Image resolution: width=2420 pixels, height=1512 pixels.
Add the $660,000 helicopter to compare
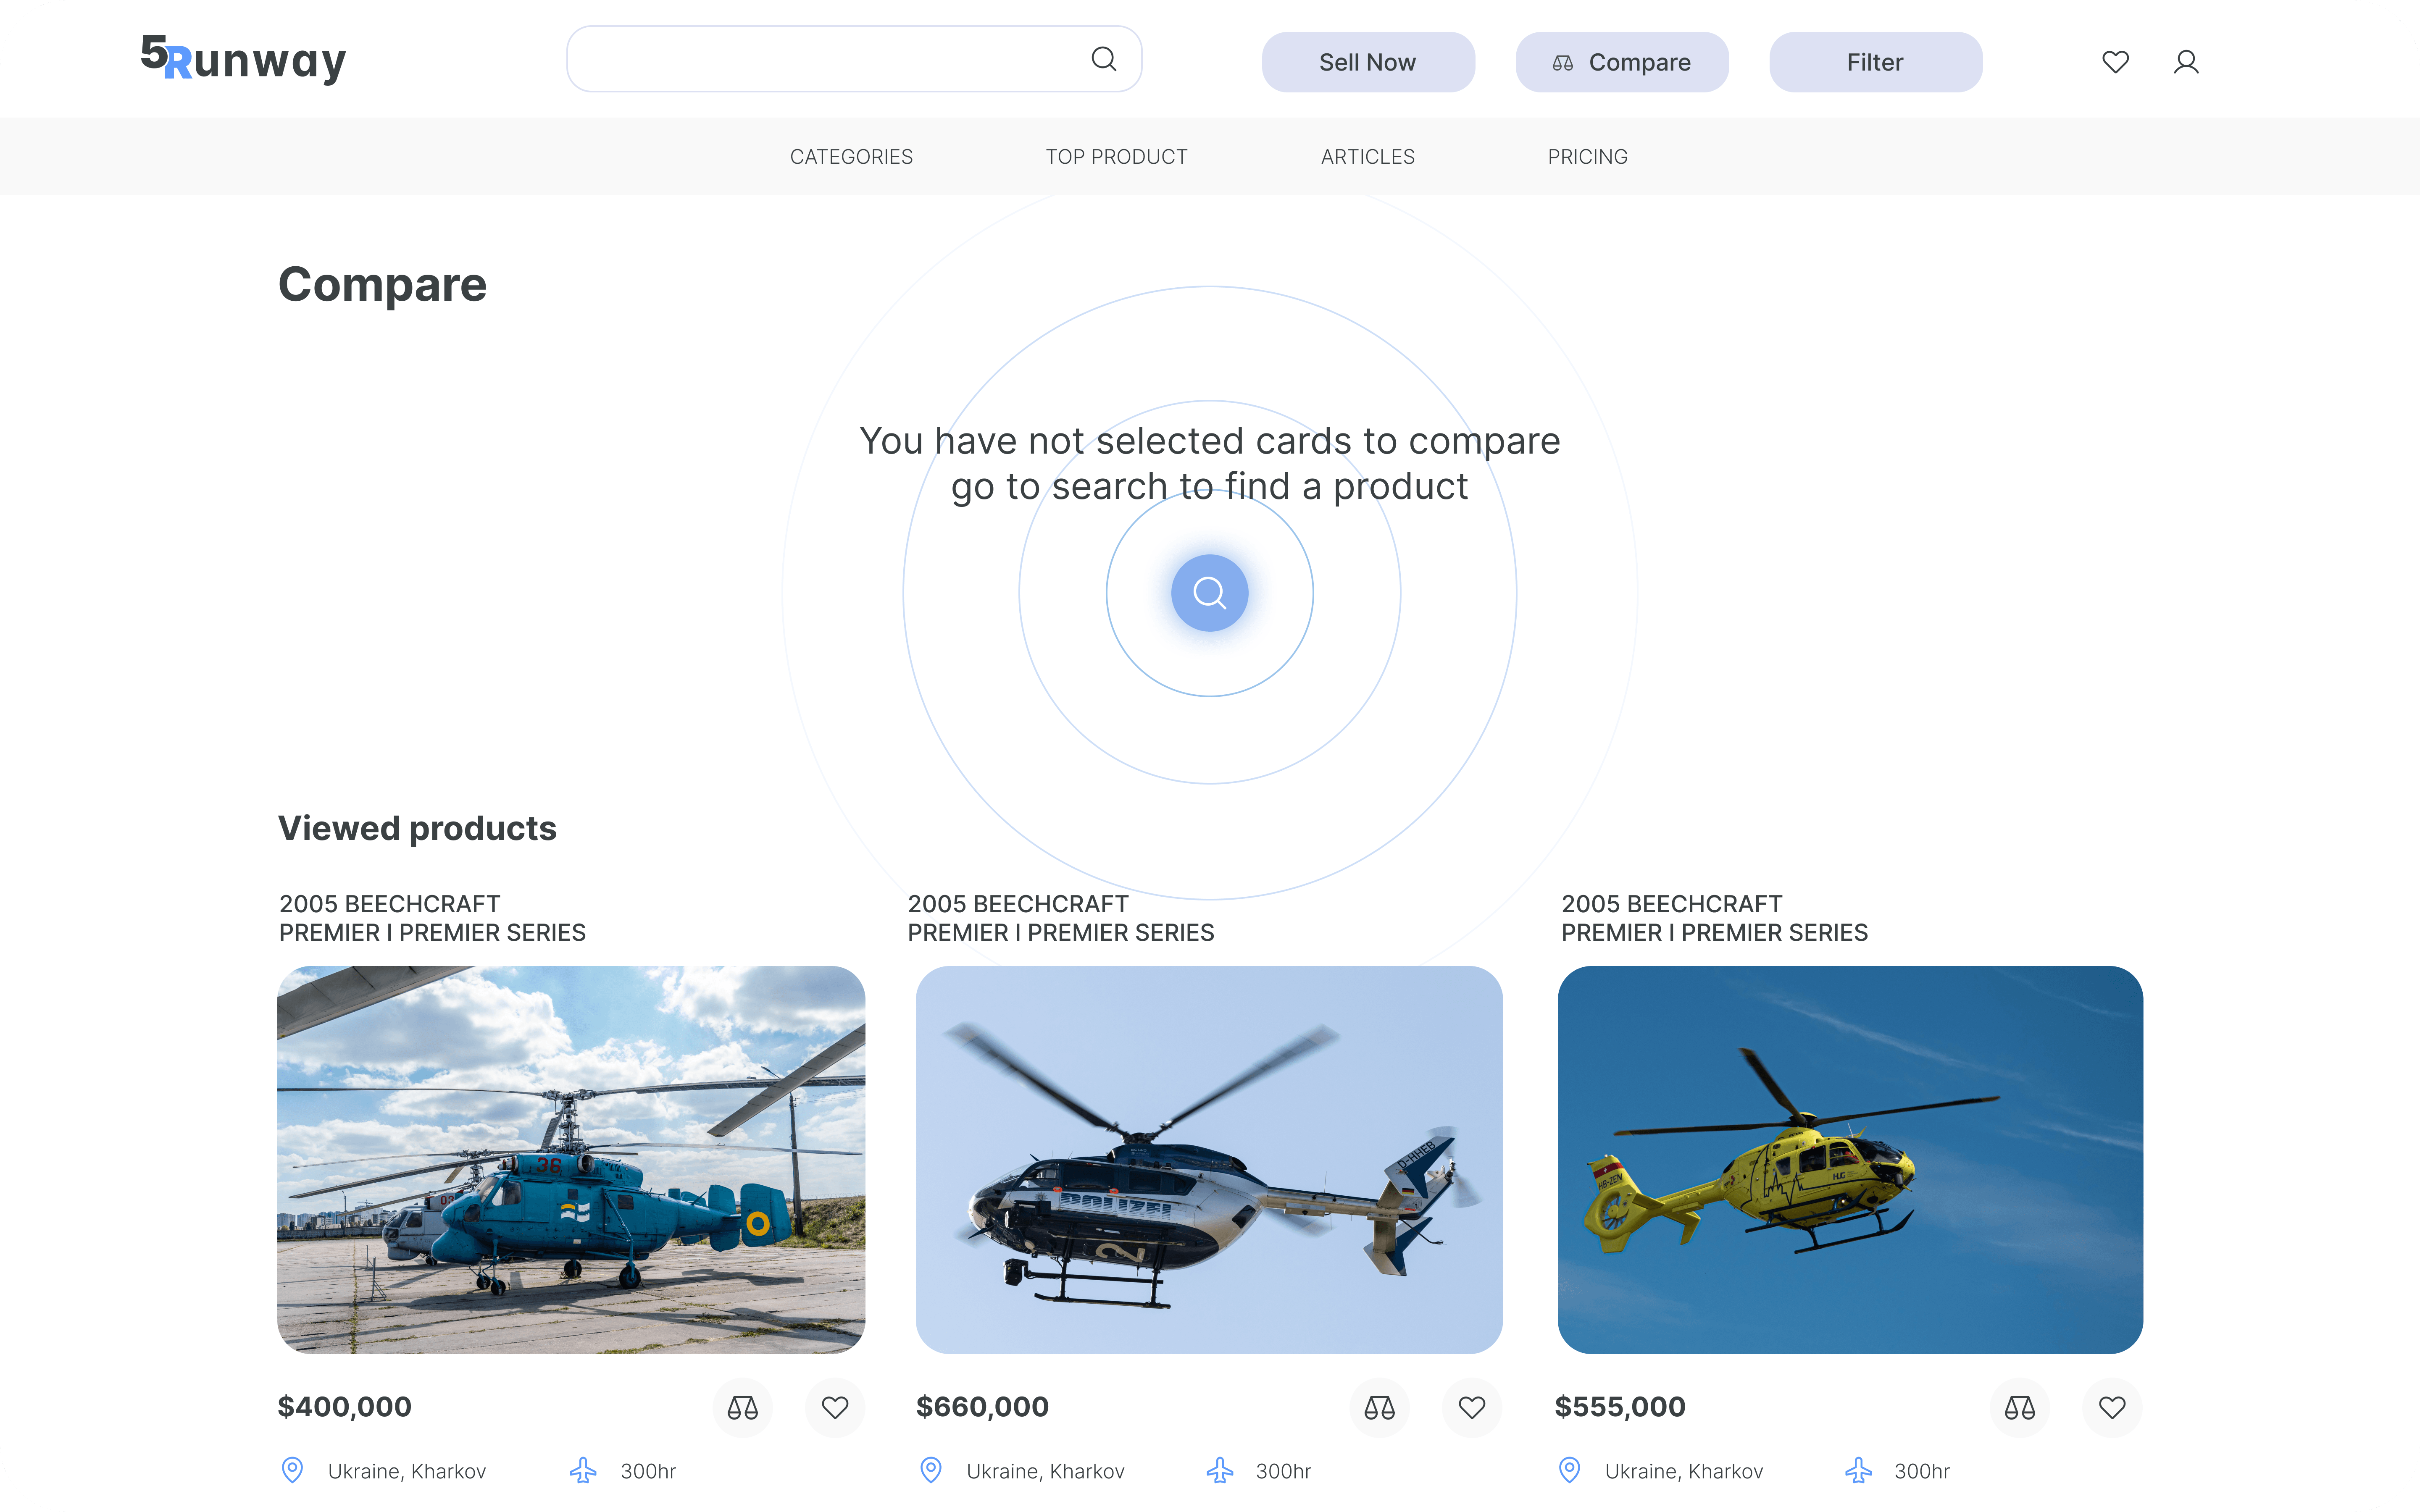1379,1407
